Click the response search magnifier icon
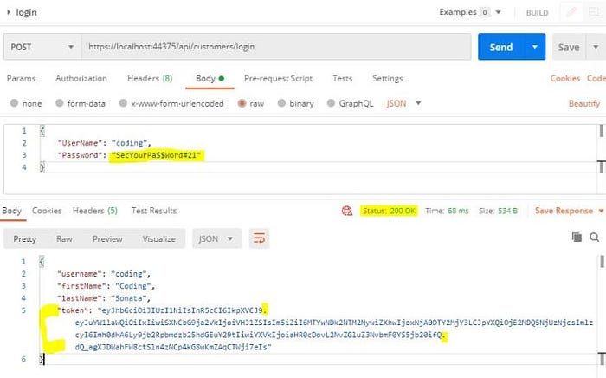606x378 pixels. click(595, 238)
